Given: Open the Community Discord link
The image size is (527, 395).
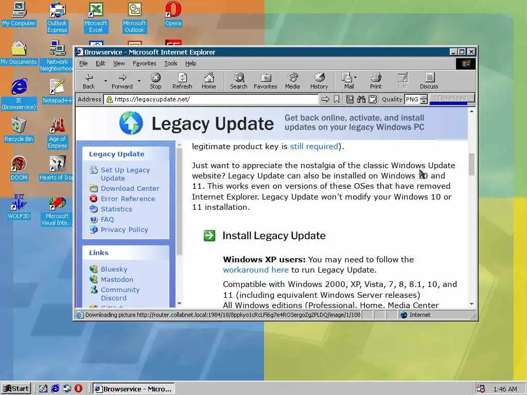Looking at the screenshot, I should point(120,294).
